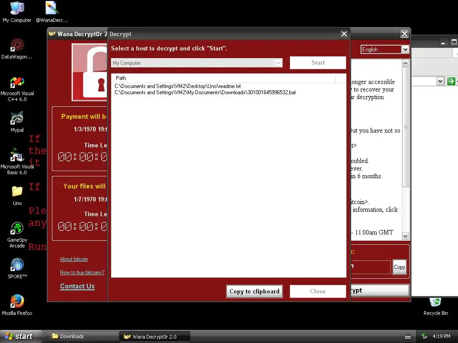Click the Windows start button
458x343 pixels.
tap(21, 336)
